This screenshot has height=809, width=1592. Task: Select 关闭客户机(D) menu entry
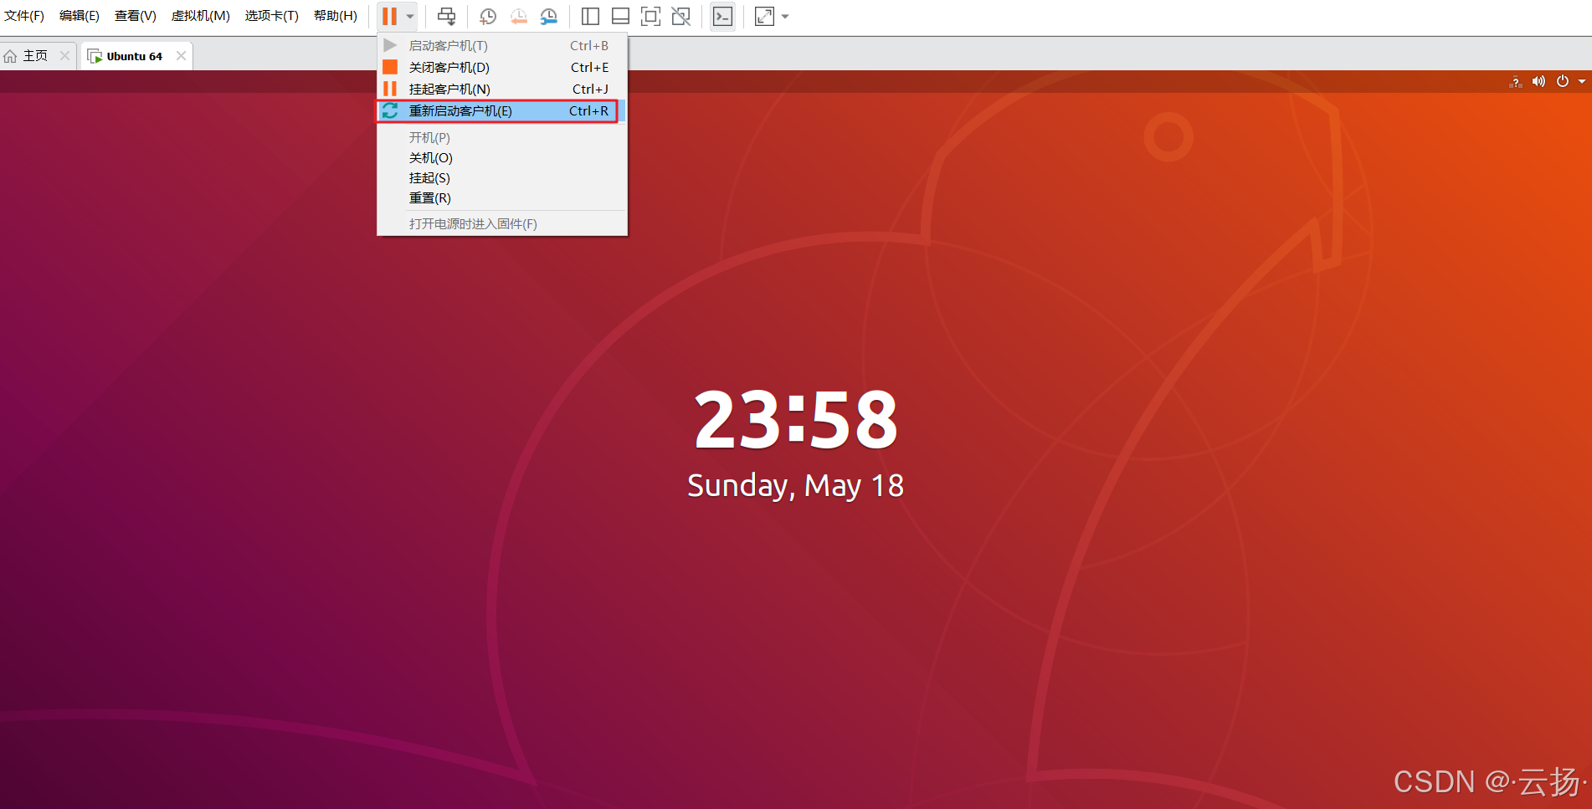coord(501,67)
